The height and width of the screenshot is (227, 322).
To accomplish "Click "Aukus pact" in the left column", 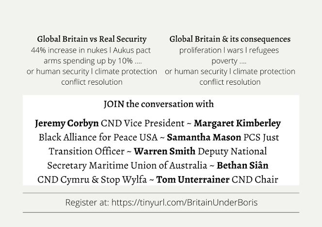I will click(130, 50).
